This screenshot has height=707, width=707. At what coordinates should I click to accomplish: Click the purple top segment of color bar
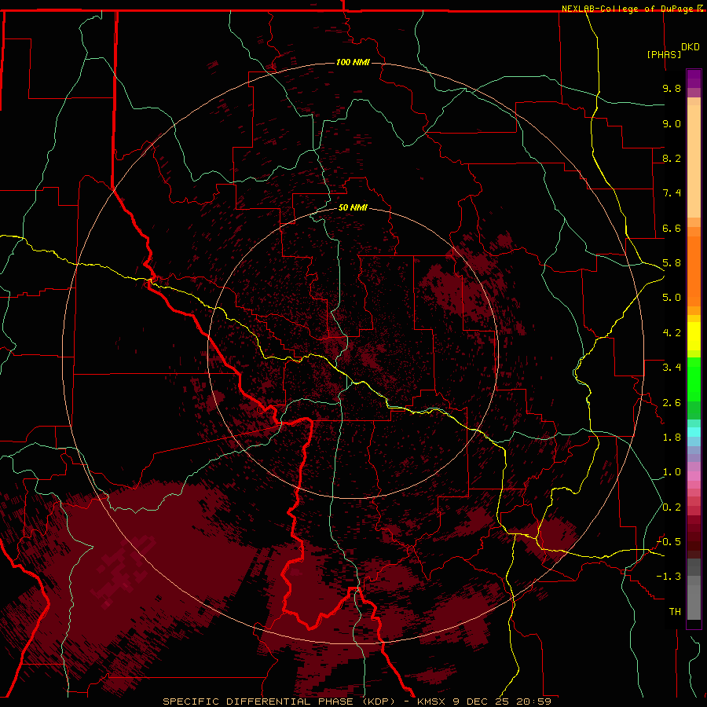click(694, 79)
